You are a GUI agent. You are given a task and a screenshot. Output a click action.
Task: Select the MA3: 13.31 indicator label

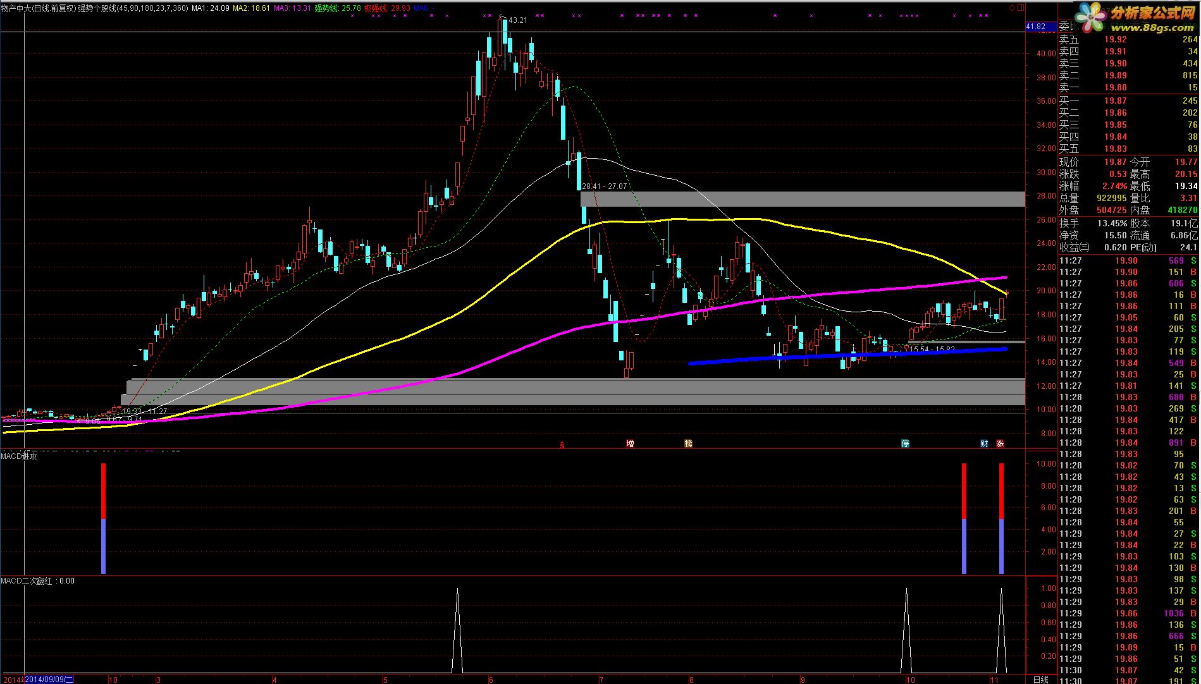[x=292, y=8]
